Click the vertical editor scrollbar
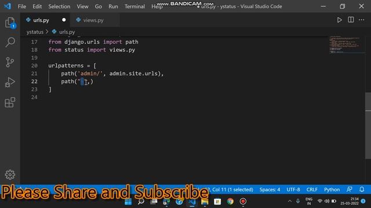The width and height of the screenshot is (371, 208). pos(368,126)
